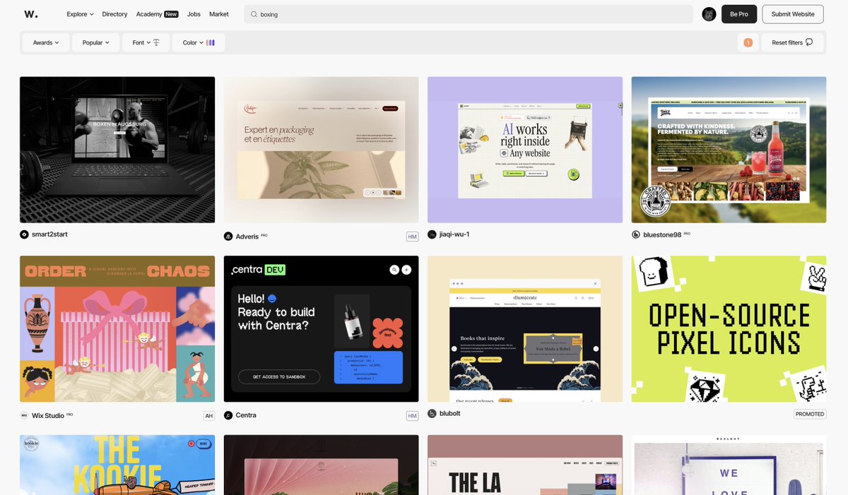Click Centra author avatar icon
The width and height of the screenshot is (848, 495).
(228, 415)
